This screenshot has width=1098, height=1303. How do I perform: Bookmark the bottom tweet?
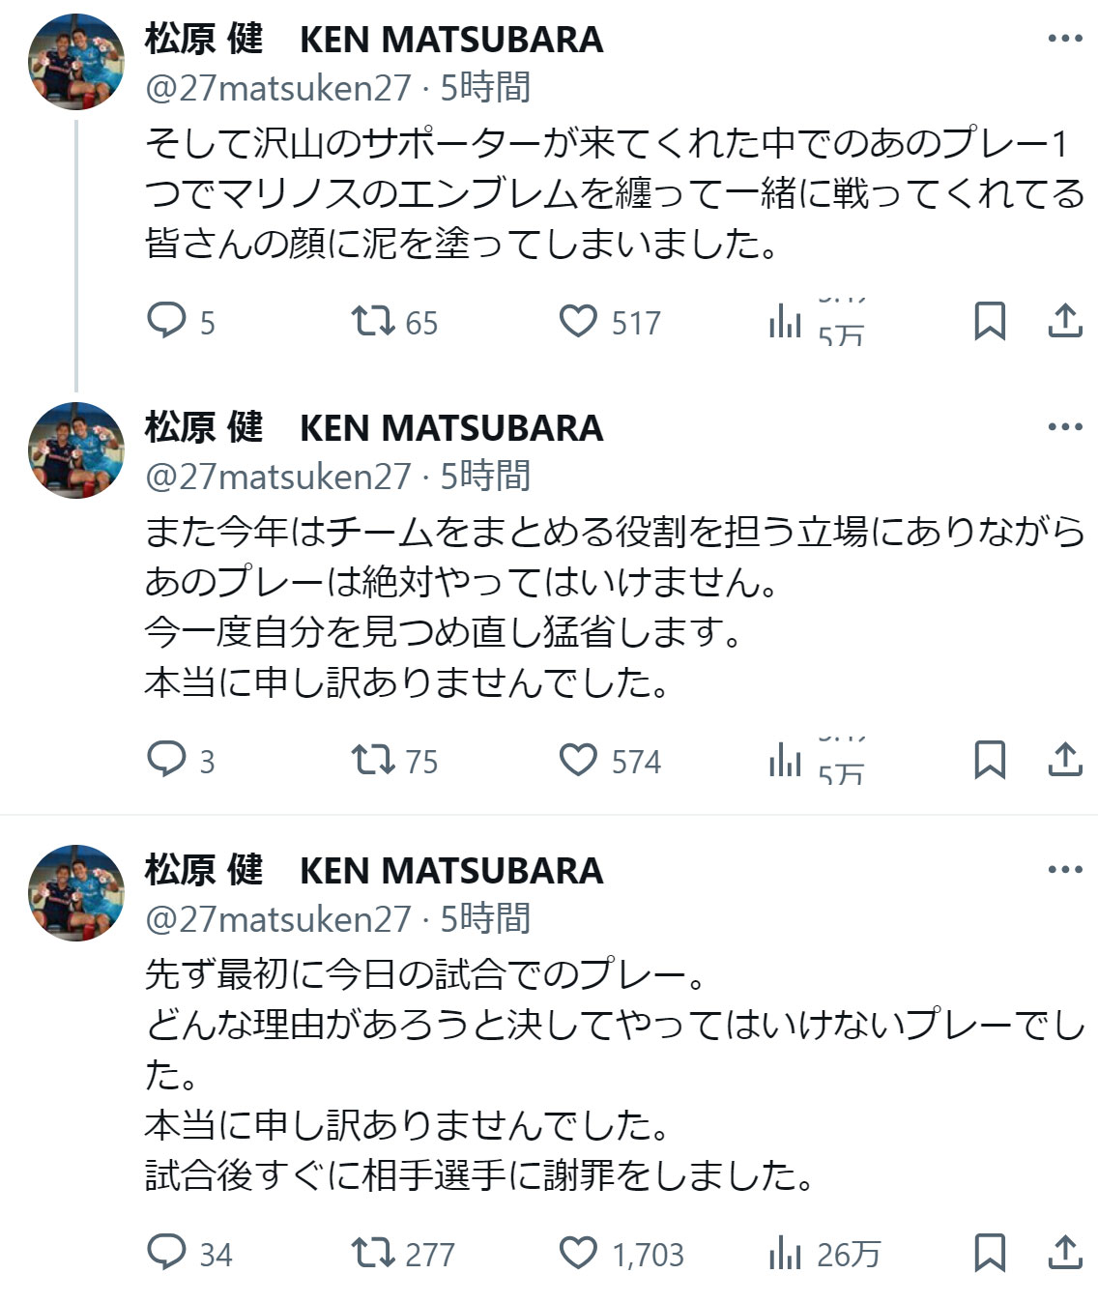(990, 1254)
